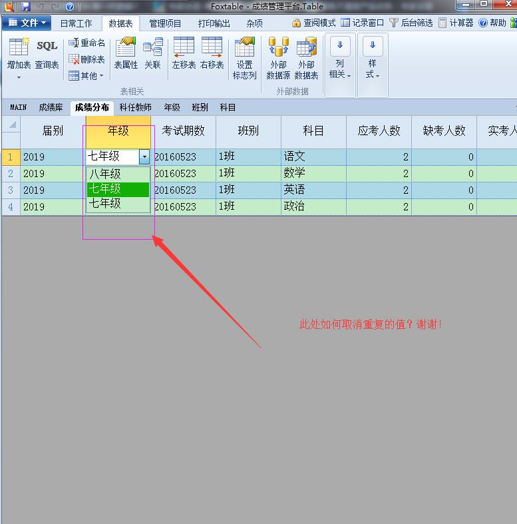Choose highlighted 七年级 in the dropdown list
This screenshot has height=524, width=517.
point(118,189)
